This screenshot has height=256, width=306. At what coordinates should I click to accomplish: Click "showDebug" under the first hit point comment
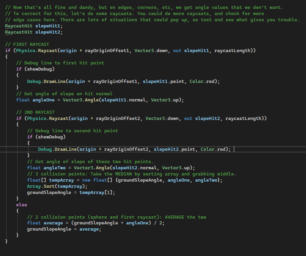coord(39,69)
